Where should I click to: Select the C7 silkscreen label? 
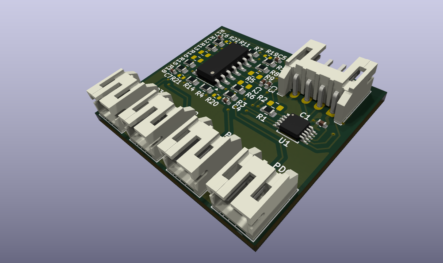tap(168, 76)
